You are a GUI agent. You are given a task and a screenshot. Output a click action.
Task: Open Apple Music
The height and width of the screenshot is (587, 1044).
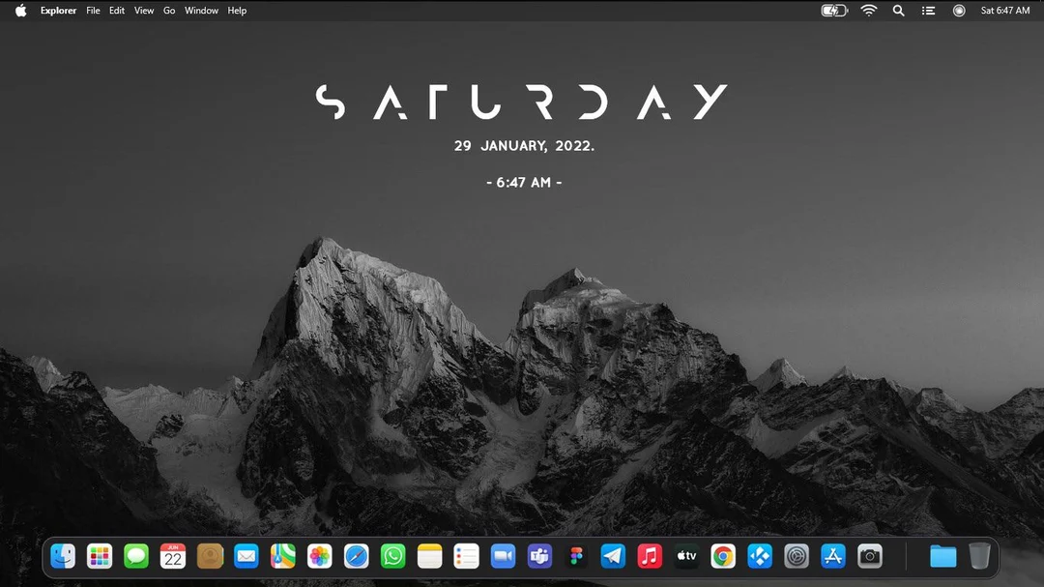[649, 556]
